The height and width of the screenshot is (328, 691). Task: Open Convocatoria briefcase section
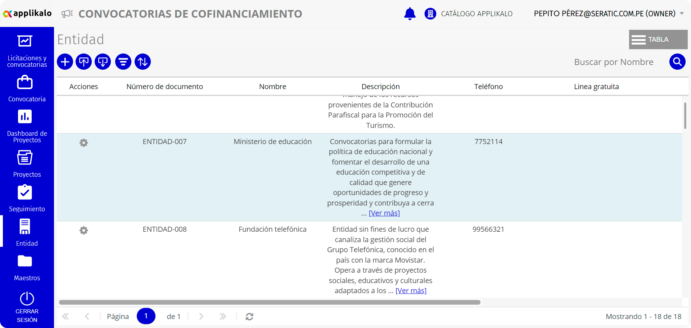(27, 89)
